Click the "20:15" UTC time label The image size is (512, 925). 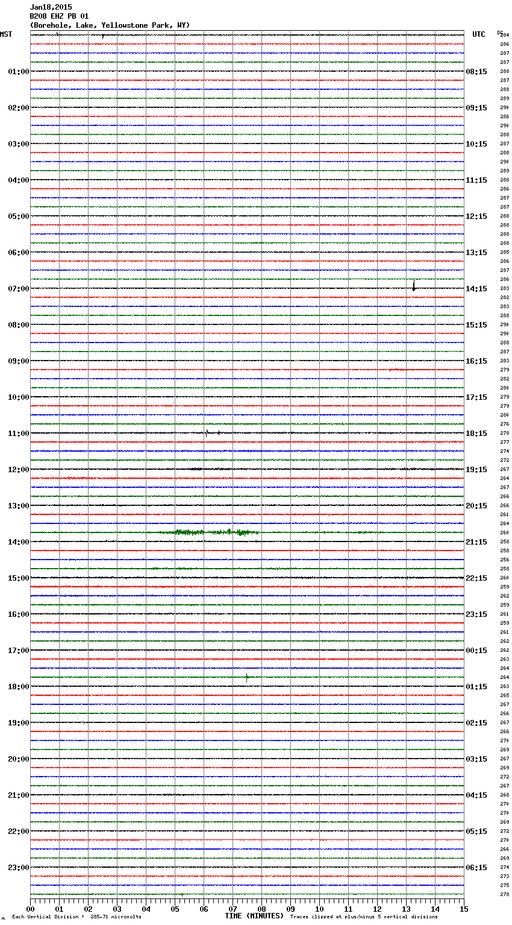coord(476,506)
